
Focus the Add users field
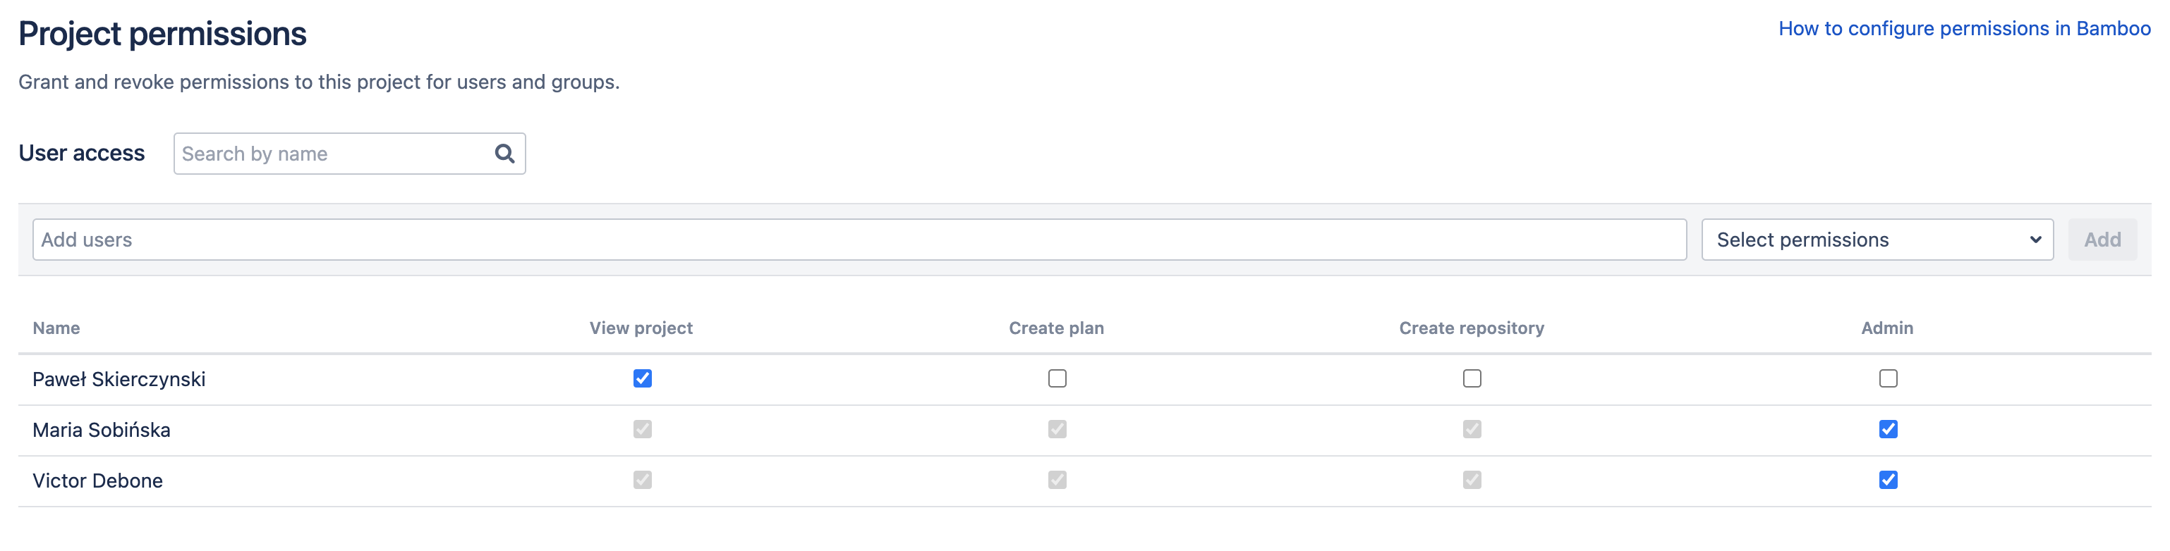click(x=859, y=240)
